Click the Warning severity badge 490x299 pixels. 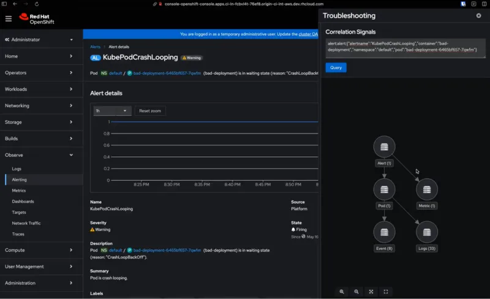tap(192, 58)
